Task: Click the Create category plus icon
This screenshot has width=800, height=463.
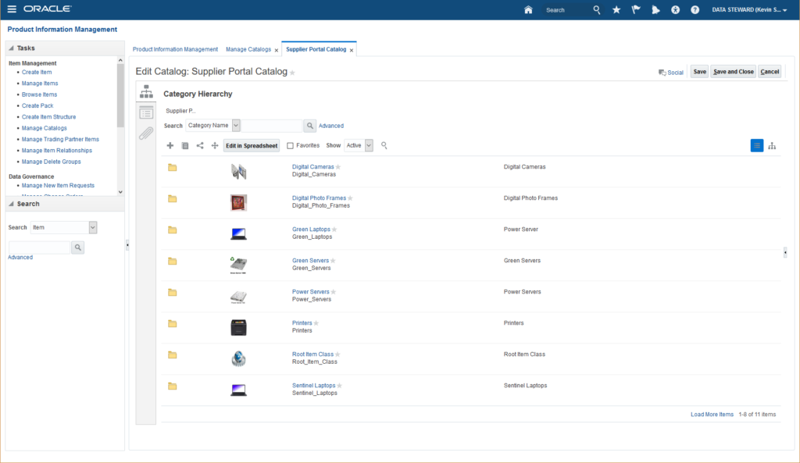Action: [x=170, y=146]
